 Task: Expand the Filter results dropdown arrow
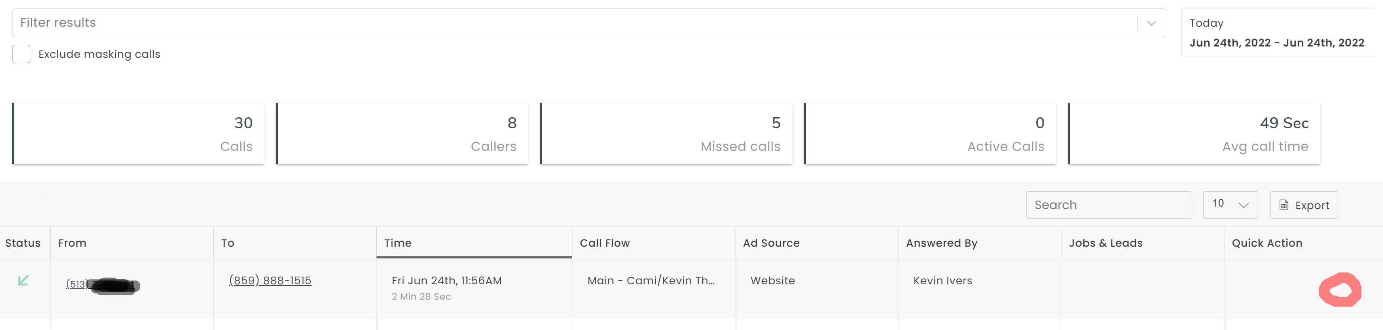point(1151,23)
